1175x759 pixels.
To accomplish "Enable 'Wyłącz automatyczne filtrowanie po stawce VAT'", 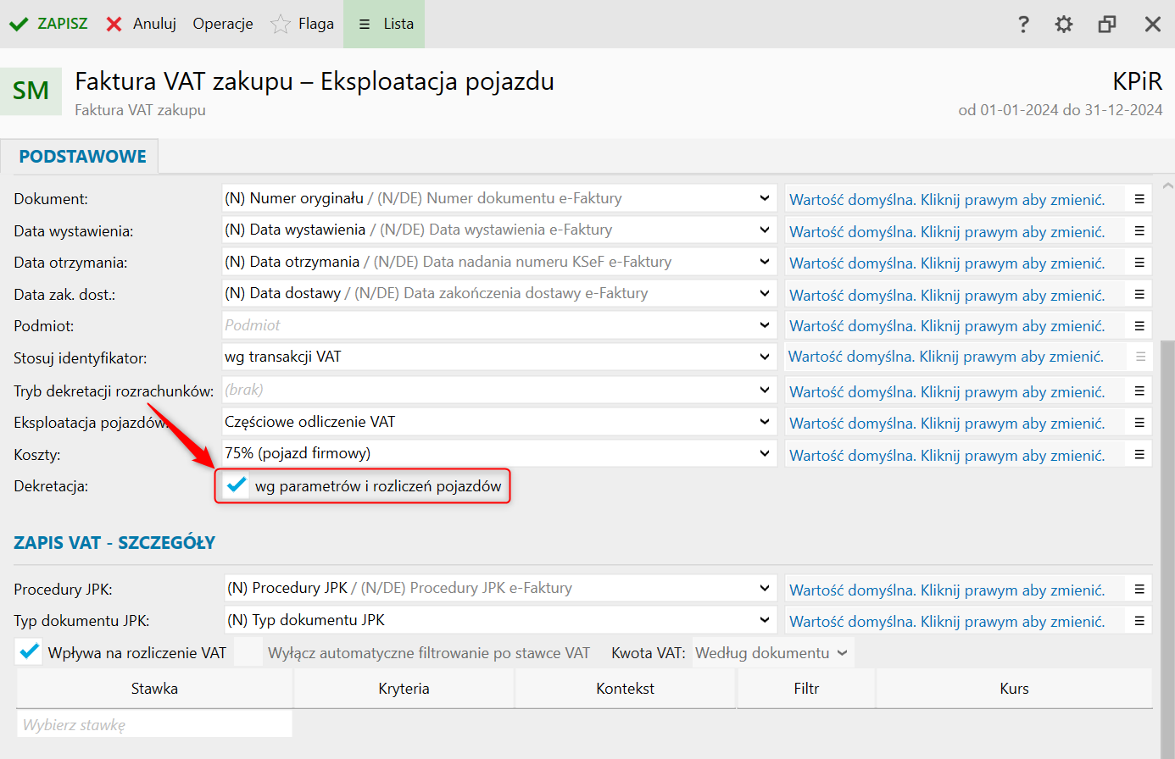I will (x=248, y=653).
